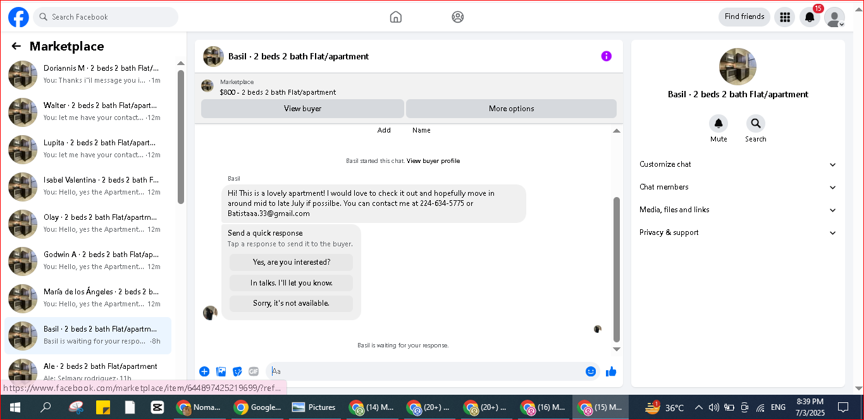Open the apps grid menu icon
The image size is (864, 420).
(785, 17)
